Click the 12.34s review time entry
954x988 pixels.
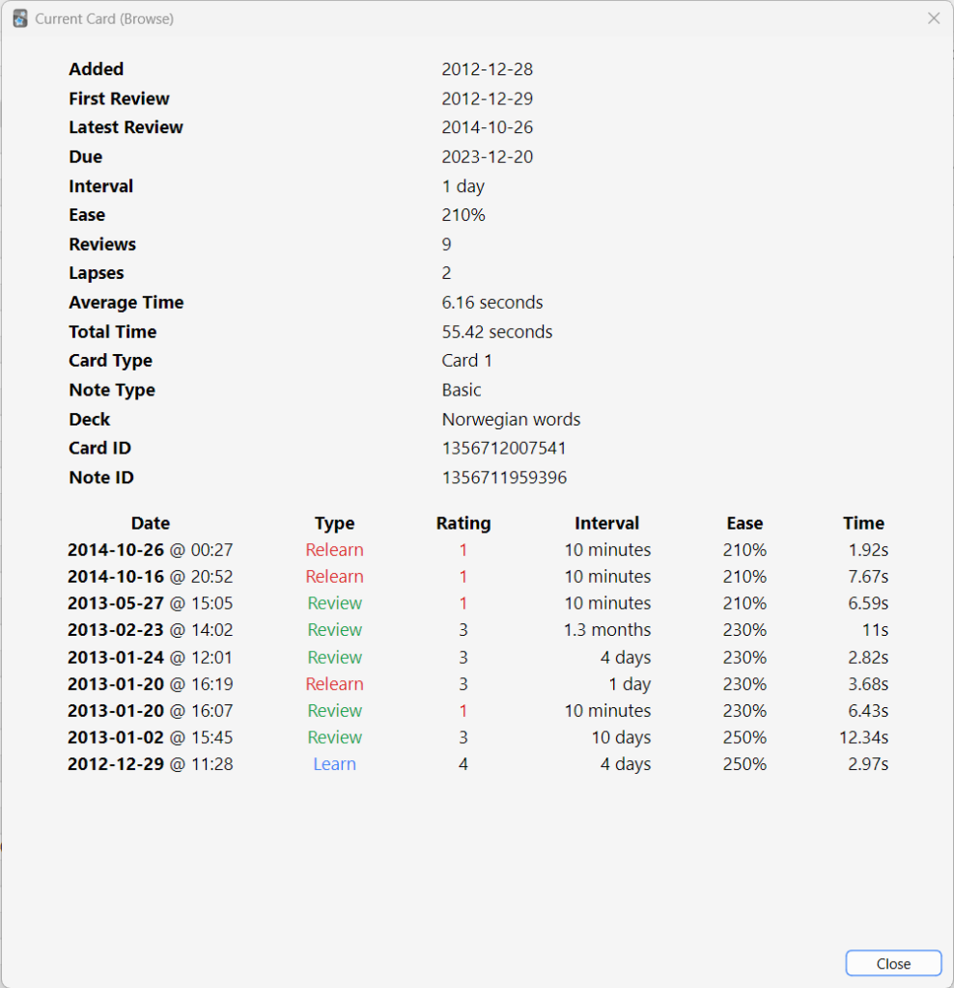pyautogui.click(x=863, y=737)
